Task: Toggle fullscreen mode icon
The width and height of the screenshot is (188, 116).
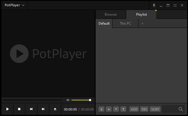Action: tap(175, 5)
